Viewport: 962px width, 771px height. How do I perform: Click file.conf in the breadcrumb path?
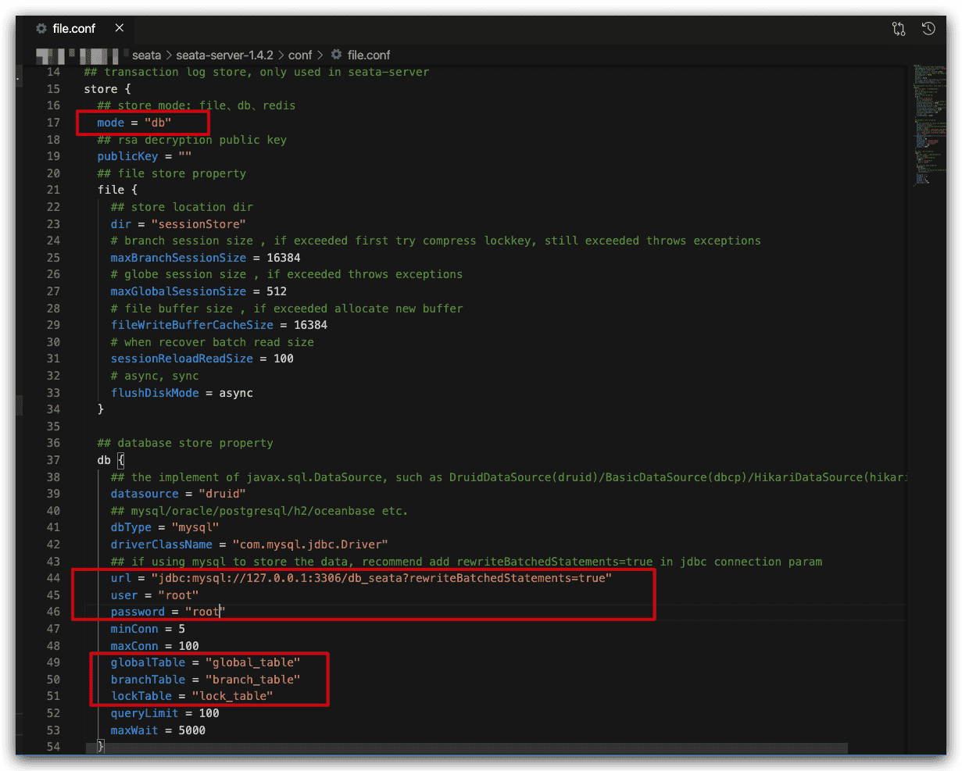point(369,55)
